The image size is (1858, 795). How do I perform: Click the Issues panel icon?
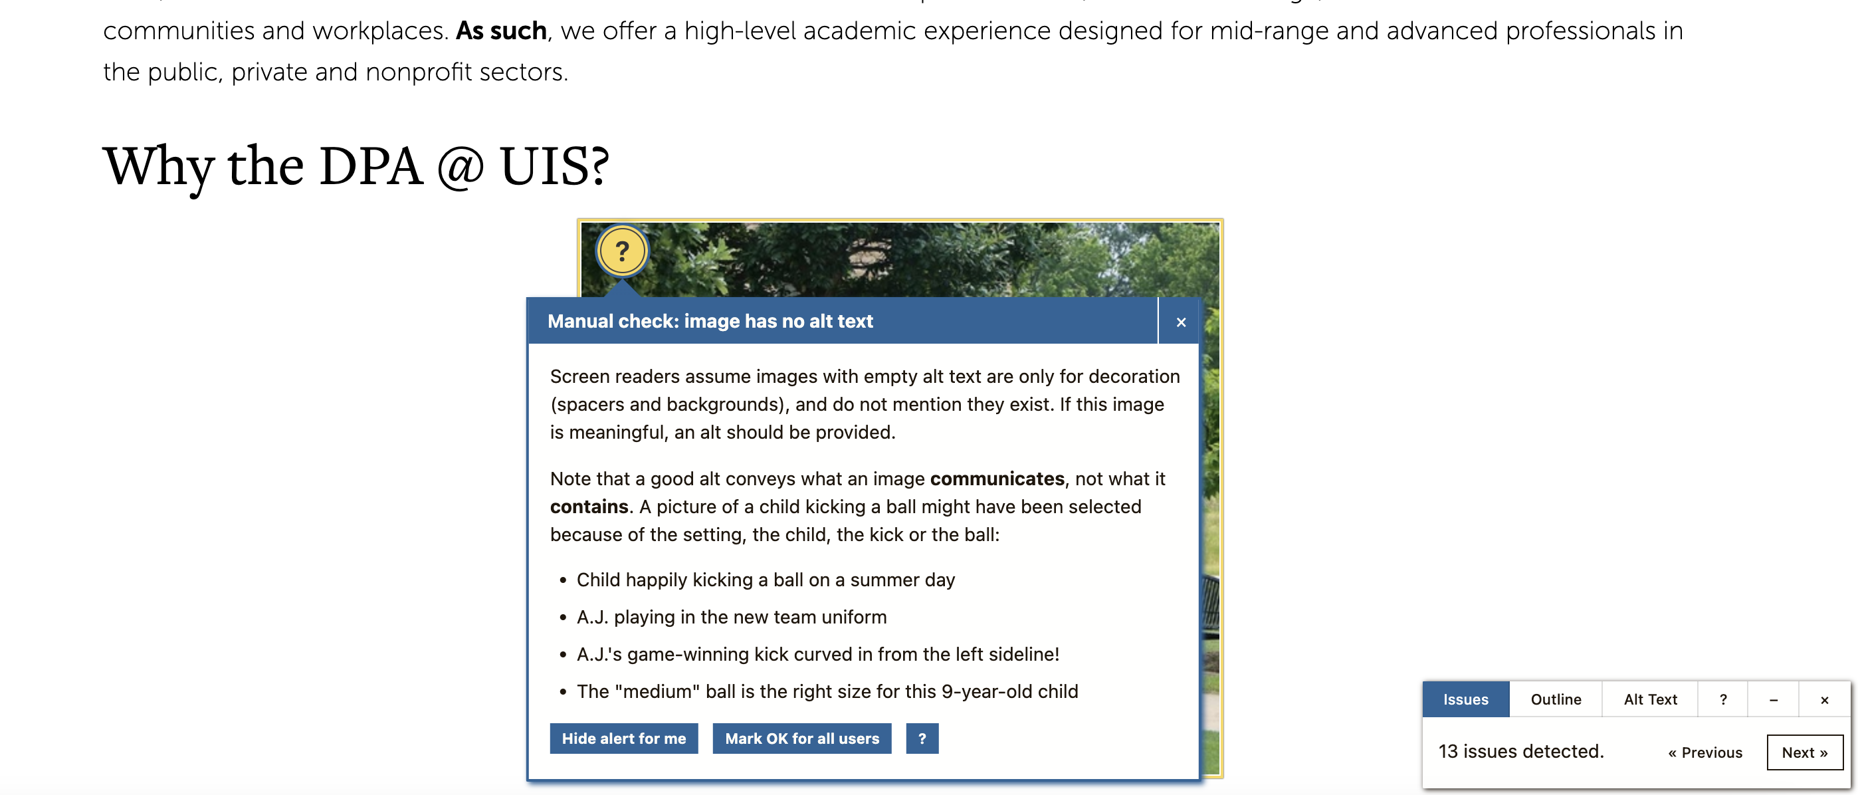[1466, 699]
